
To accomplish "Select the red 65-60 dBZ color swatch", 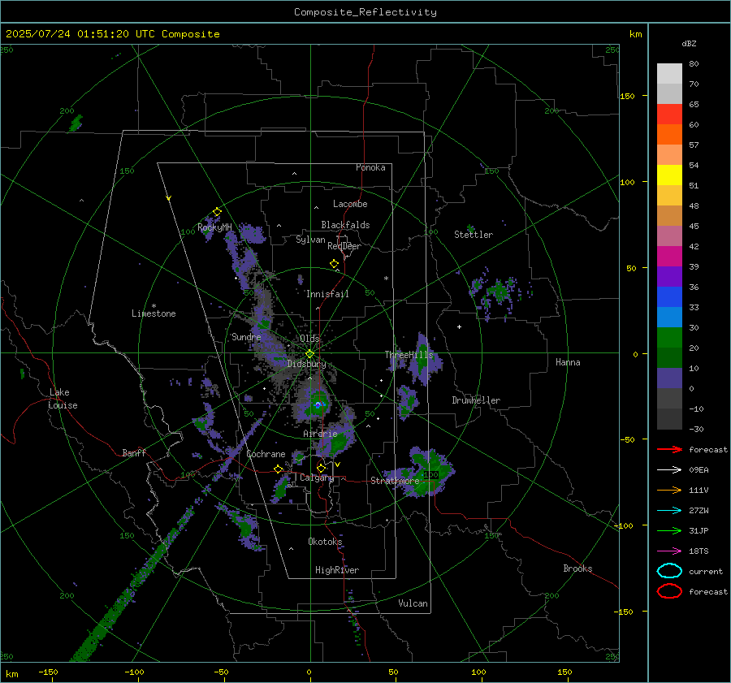I will click(x=669, y=115).
